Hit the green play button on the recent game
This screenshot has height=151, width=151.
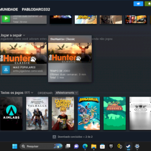[6, 18]
